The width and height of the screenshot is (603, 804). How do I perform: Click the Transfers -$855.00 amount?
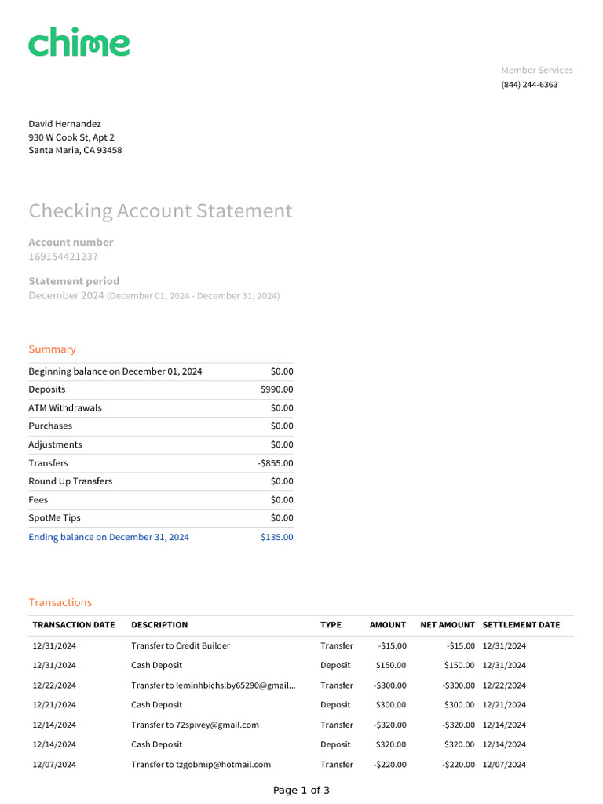tap(276, 463)
